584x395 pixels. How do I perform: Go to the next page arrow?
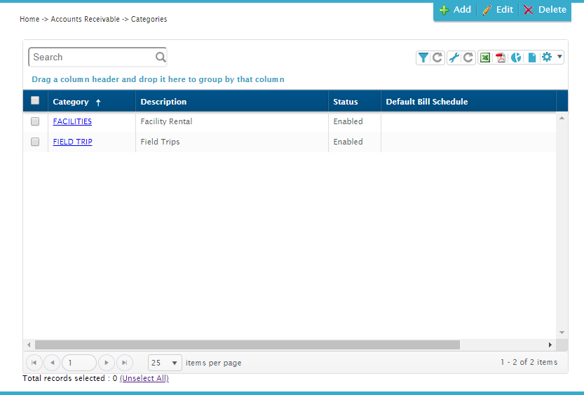(x=106, y=363)
